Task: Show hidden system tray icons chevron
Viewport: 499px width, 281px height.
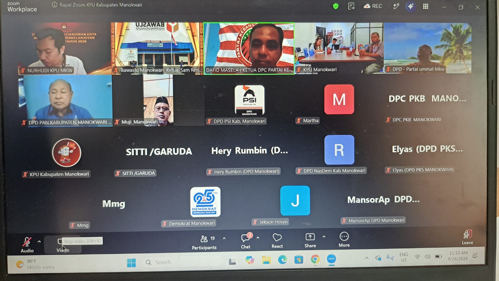Action: pos(366,258)
